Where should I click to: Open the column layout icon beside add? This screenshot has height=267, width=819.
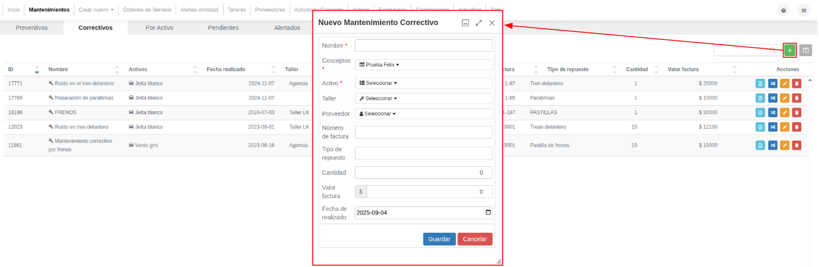click(806, 50)
